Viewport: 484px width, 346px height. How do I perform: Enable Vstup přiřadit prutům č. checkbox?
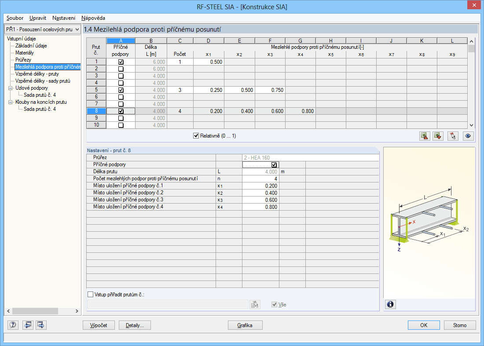91,295
